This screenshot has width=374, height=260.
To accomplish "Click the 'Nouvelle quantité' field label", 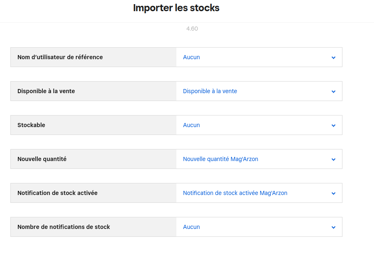I will pyautogui.click(x=42, y=159).
